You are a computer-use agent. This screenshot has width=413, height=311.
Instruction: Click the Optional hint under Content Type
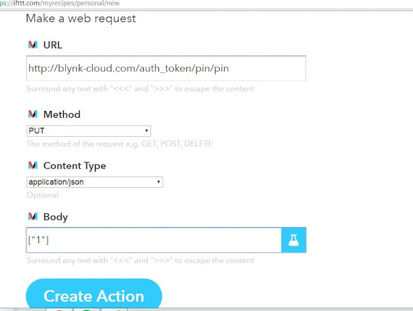[43, 195]
